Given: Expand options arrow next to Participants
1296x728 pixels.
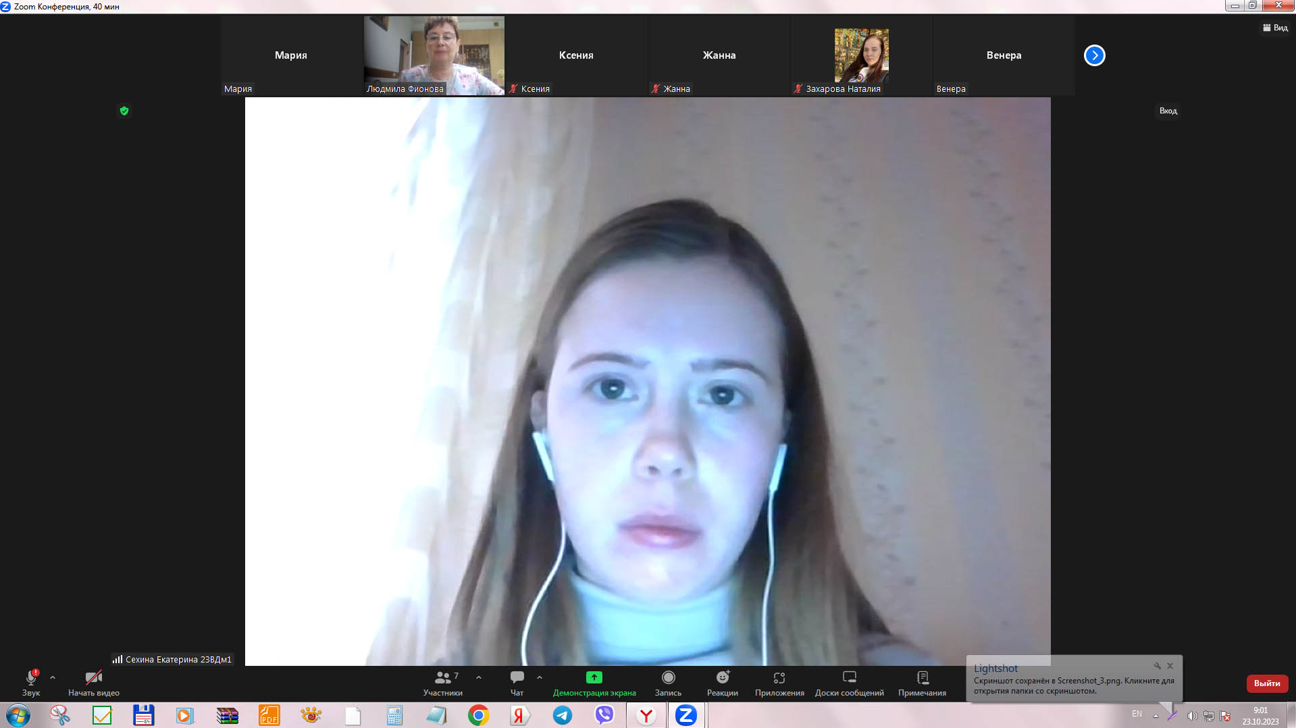Looking at the screenshot, I should [479, 677].
